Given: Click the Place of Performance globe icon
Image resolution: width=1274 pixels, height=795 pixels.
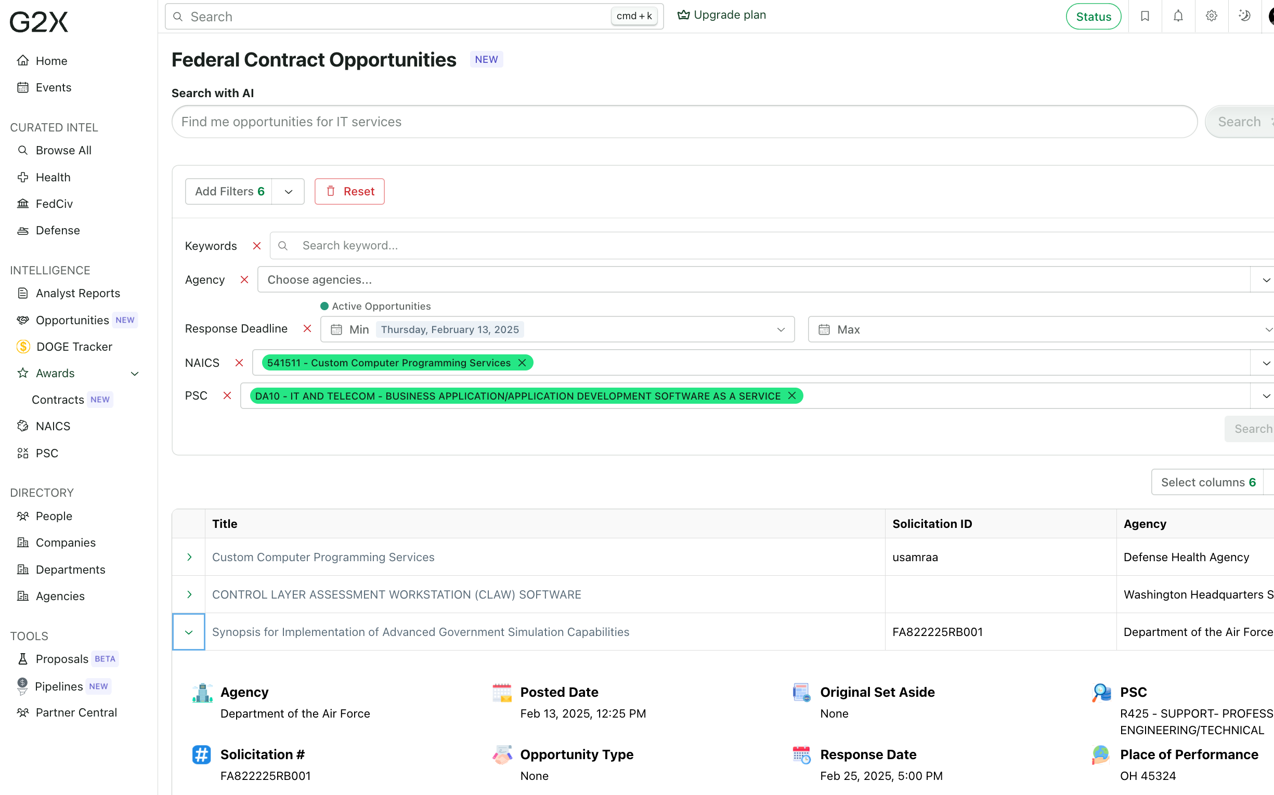Looking at the screenshot, I should (x=1101, y=755).
